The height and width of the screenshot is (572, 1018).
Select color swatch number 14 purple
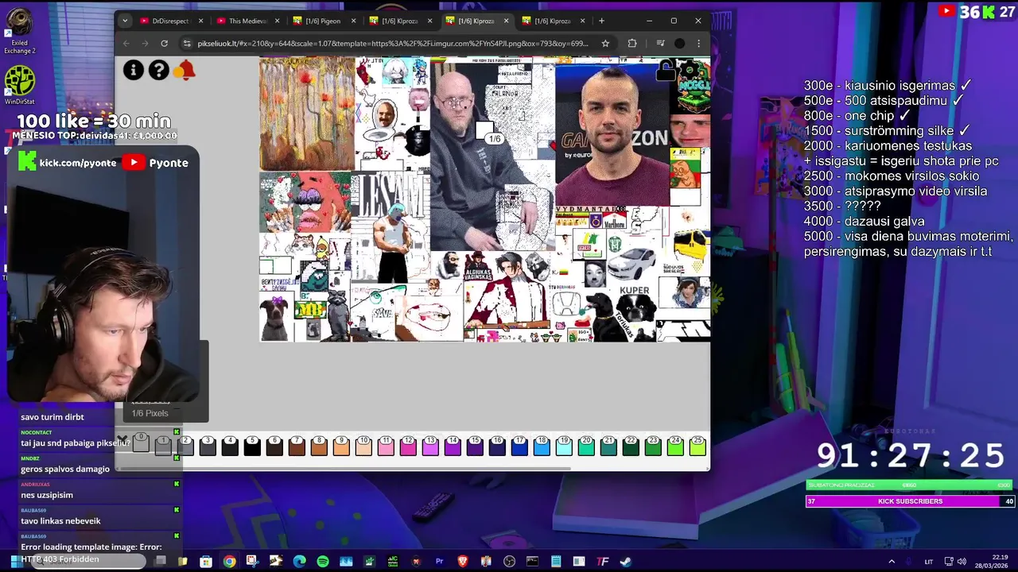coord(453,447)
